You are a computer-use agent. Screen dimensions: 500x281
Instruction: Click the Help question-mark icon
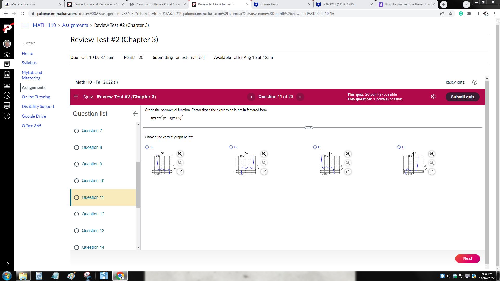[7, 116]
